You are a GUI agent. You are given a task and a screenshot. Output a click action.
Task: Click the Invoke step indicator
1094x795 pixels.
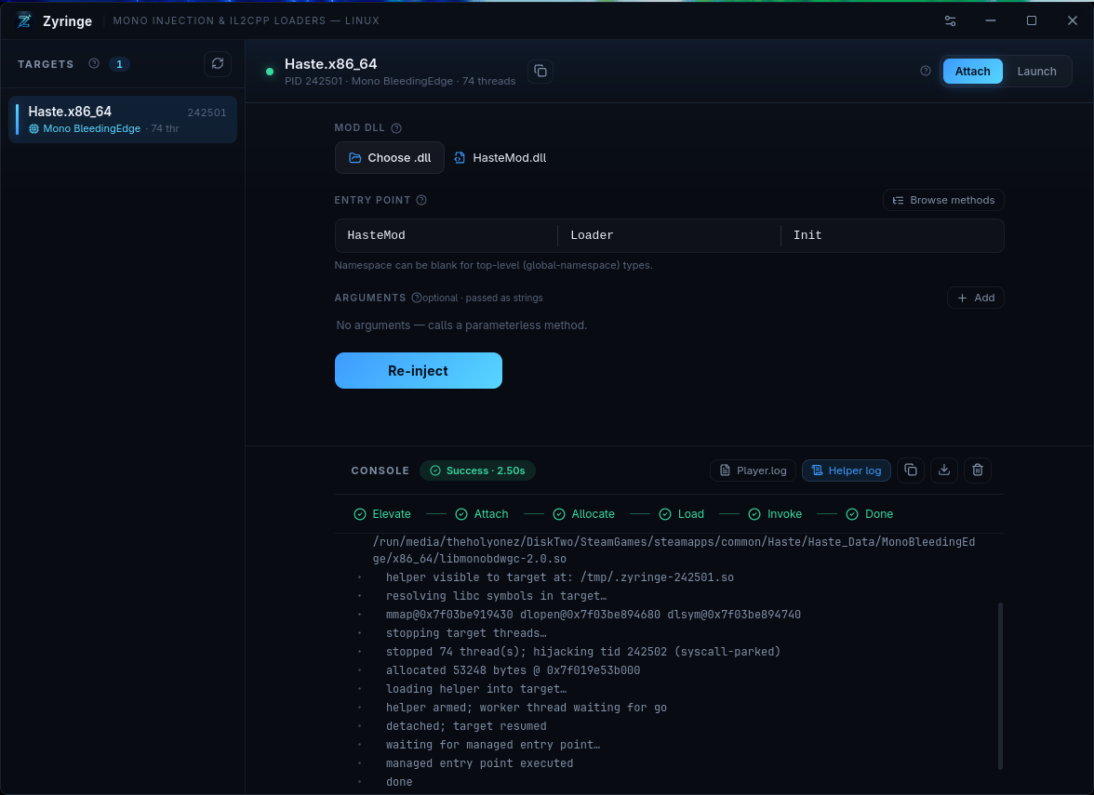[x=775, y=514]
